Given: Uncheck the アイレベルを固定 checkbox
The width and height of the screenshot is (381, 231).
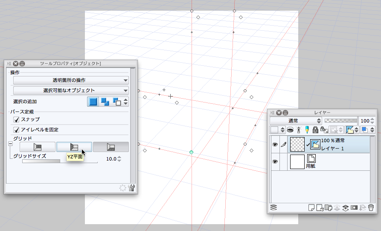Looking at the screenshot, I should click(17, 129).
